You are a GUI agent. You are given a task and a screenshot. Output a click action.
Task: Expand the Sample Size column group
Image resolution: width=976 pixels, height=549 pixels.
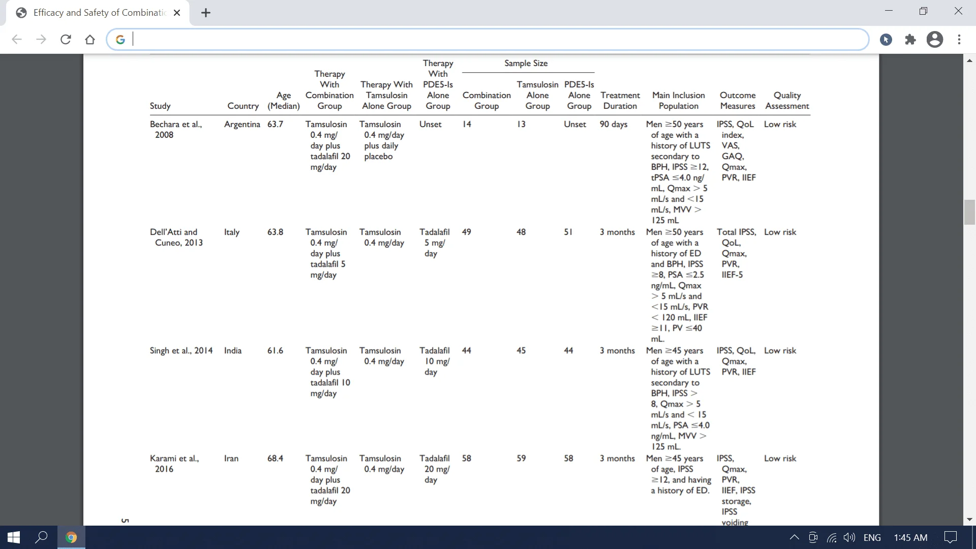[x=526, y=63]
